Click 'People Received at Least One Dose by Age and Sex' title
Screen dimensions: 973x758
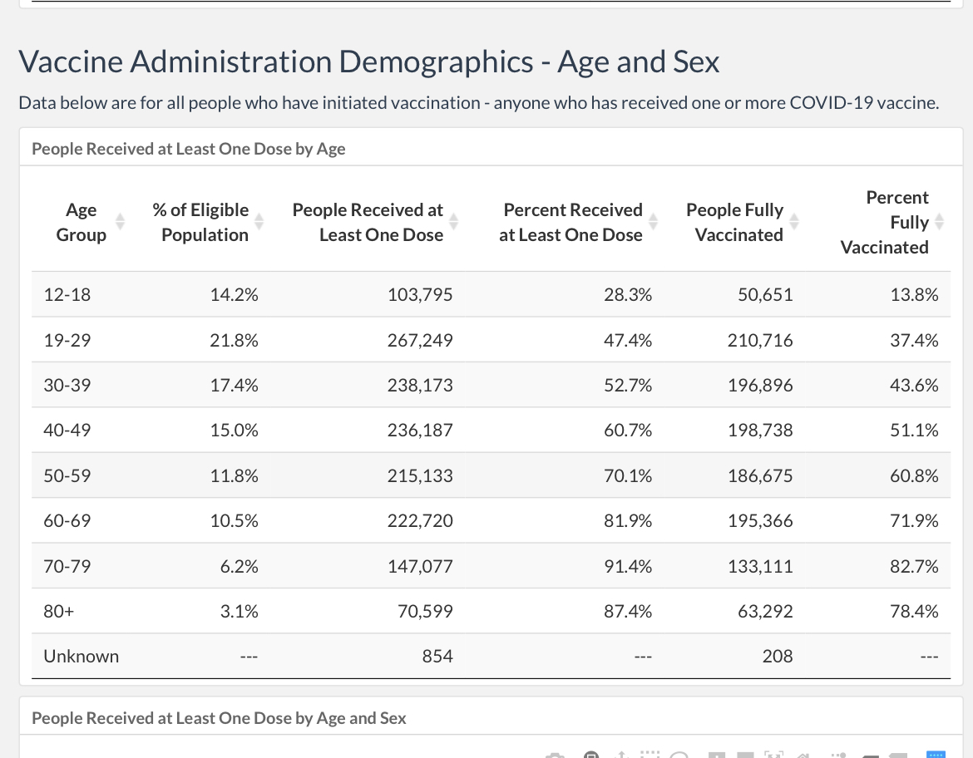pos(219,718)
